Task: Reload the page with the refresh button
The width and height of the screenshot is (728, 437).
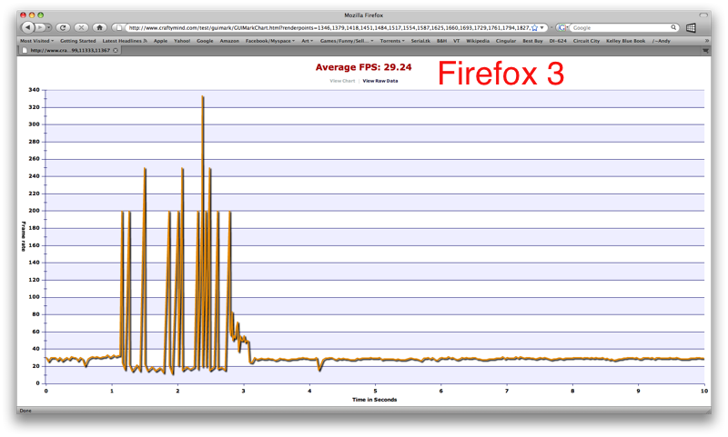Action: coord(63,28)
